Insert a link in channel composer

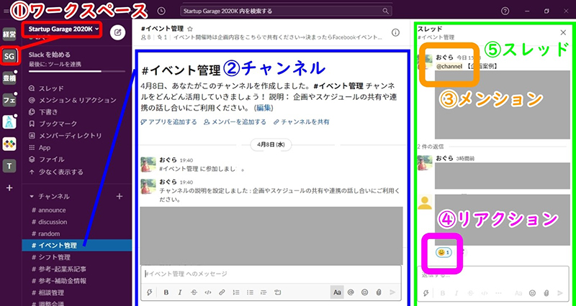pyautogui.click(x=222, y=292)
